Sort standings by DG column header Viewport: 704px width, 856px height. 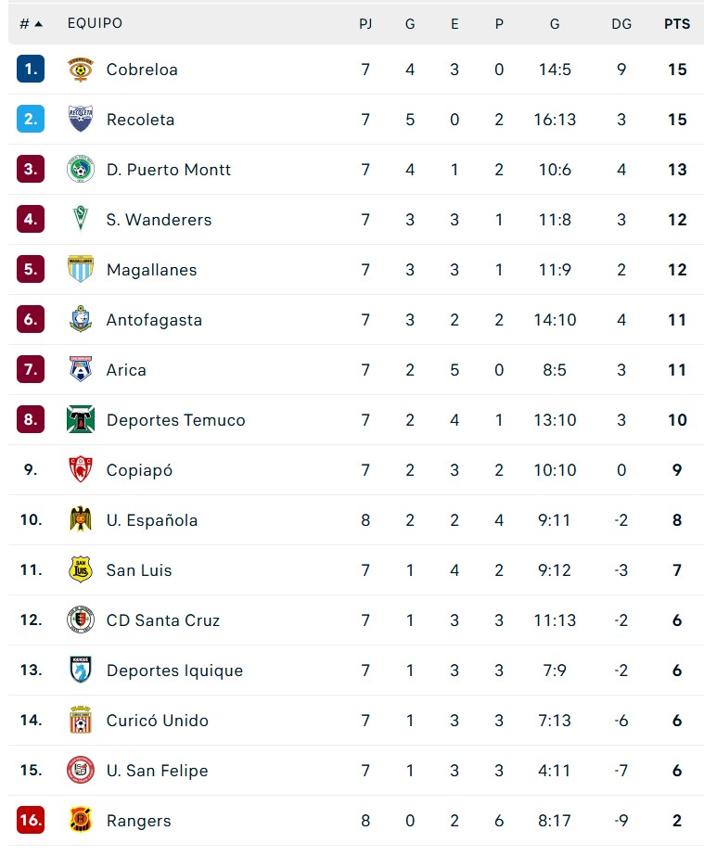click(x=621, y=24)
